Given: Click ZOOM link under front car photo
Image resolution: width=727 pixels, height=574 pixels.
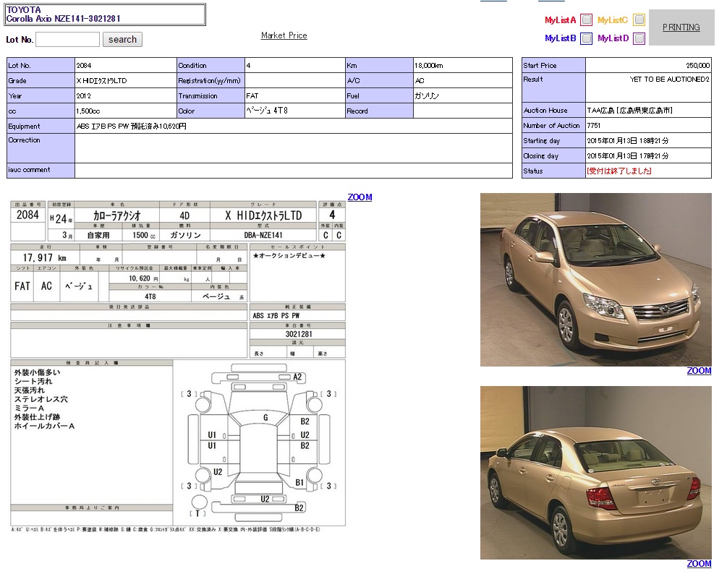Looking at the screenshot, I should 699,371.
